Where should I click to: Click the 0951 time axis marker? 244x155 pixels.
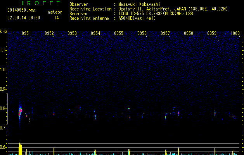pyautogui.click(x=26, y=33)
